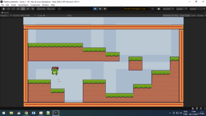Click the third status bar icon at bottom right
Viewport: 206px width, 116px height.
(x=201, y=109)
